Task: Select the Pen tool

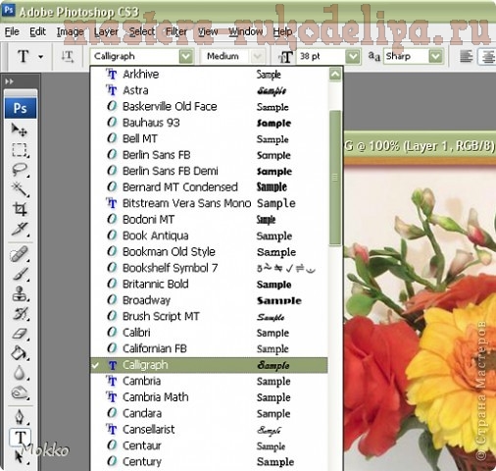Action: tap(20, 417)
